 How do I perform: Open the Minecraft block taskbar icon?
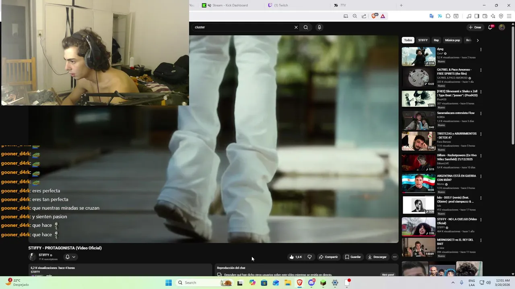[x=323, y=283]
